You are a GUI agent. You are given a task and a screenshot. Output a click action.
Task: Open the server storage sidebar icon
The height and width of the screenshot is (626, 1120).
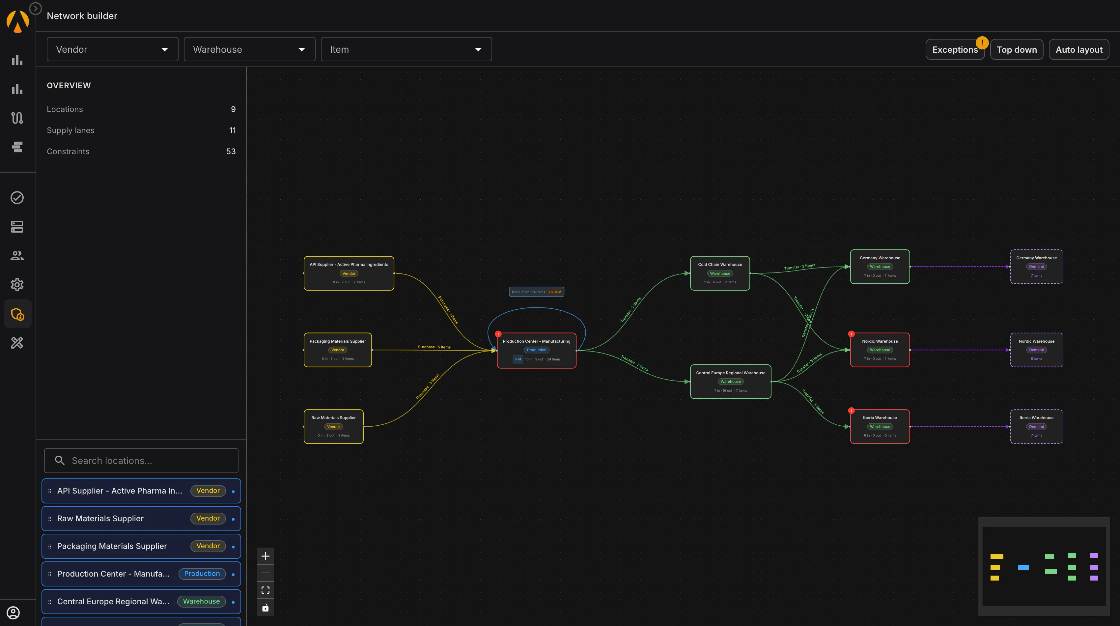click(17, 226)
